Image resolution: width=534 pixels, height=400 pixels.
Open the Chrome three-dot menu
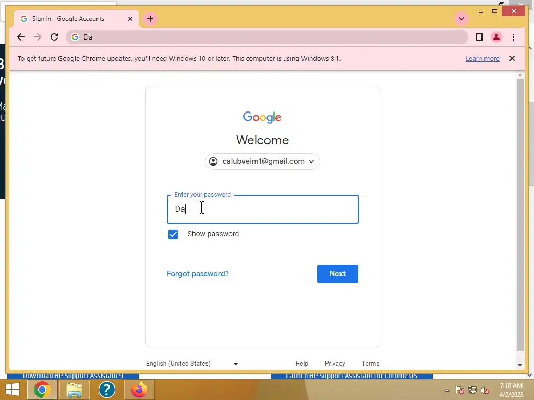pos(513,37)
